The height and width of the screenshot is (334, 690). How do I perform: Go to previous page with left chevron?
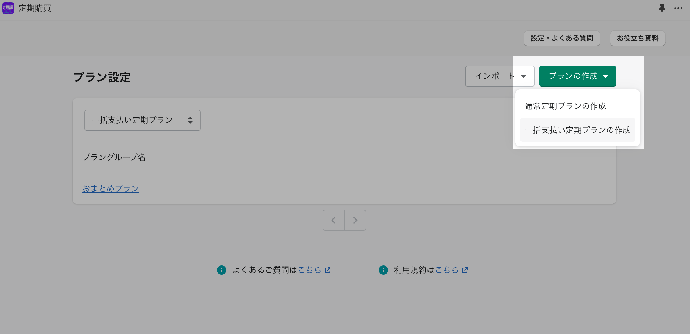(x=333, y=220)
